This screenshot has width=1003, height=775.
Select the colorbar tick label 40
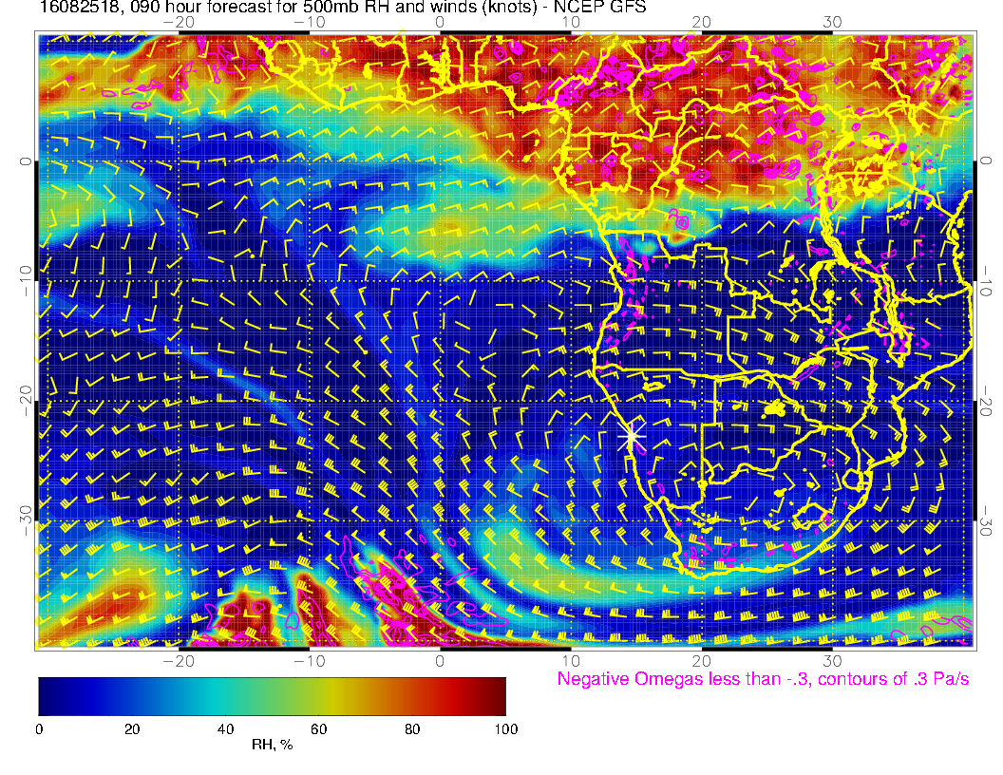click(x=225, y=729)
